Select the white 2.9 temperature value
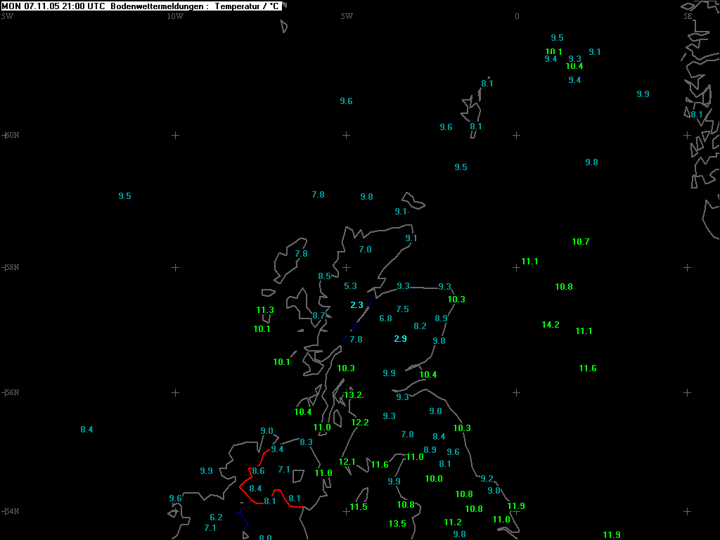The image size is (720, 540). point(400,339)
